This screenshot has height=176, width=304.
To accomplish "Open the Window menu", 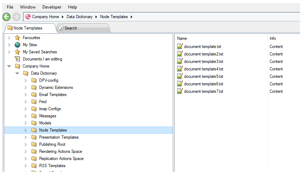I will (x=28, y=7).
